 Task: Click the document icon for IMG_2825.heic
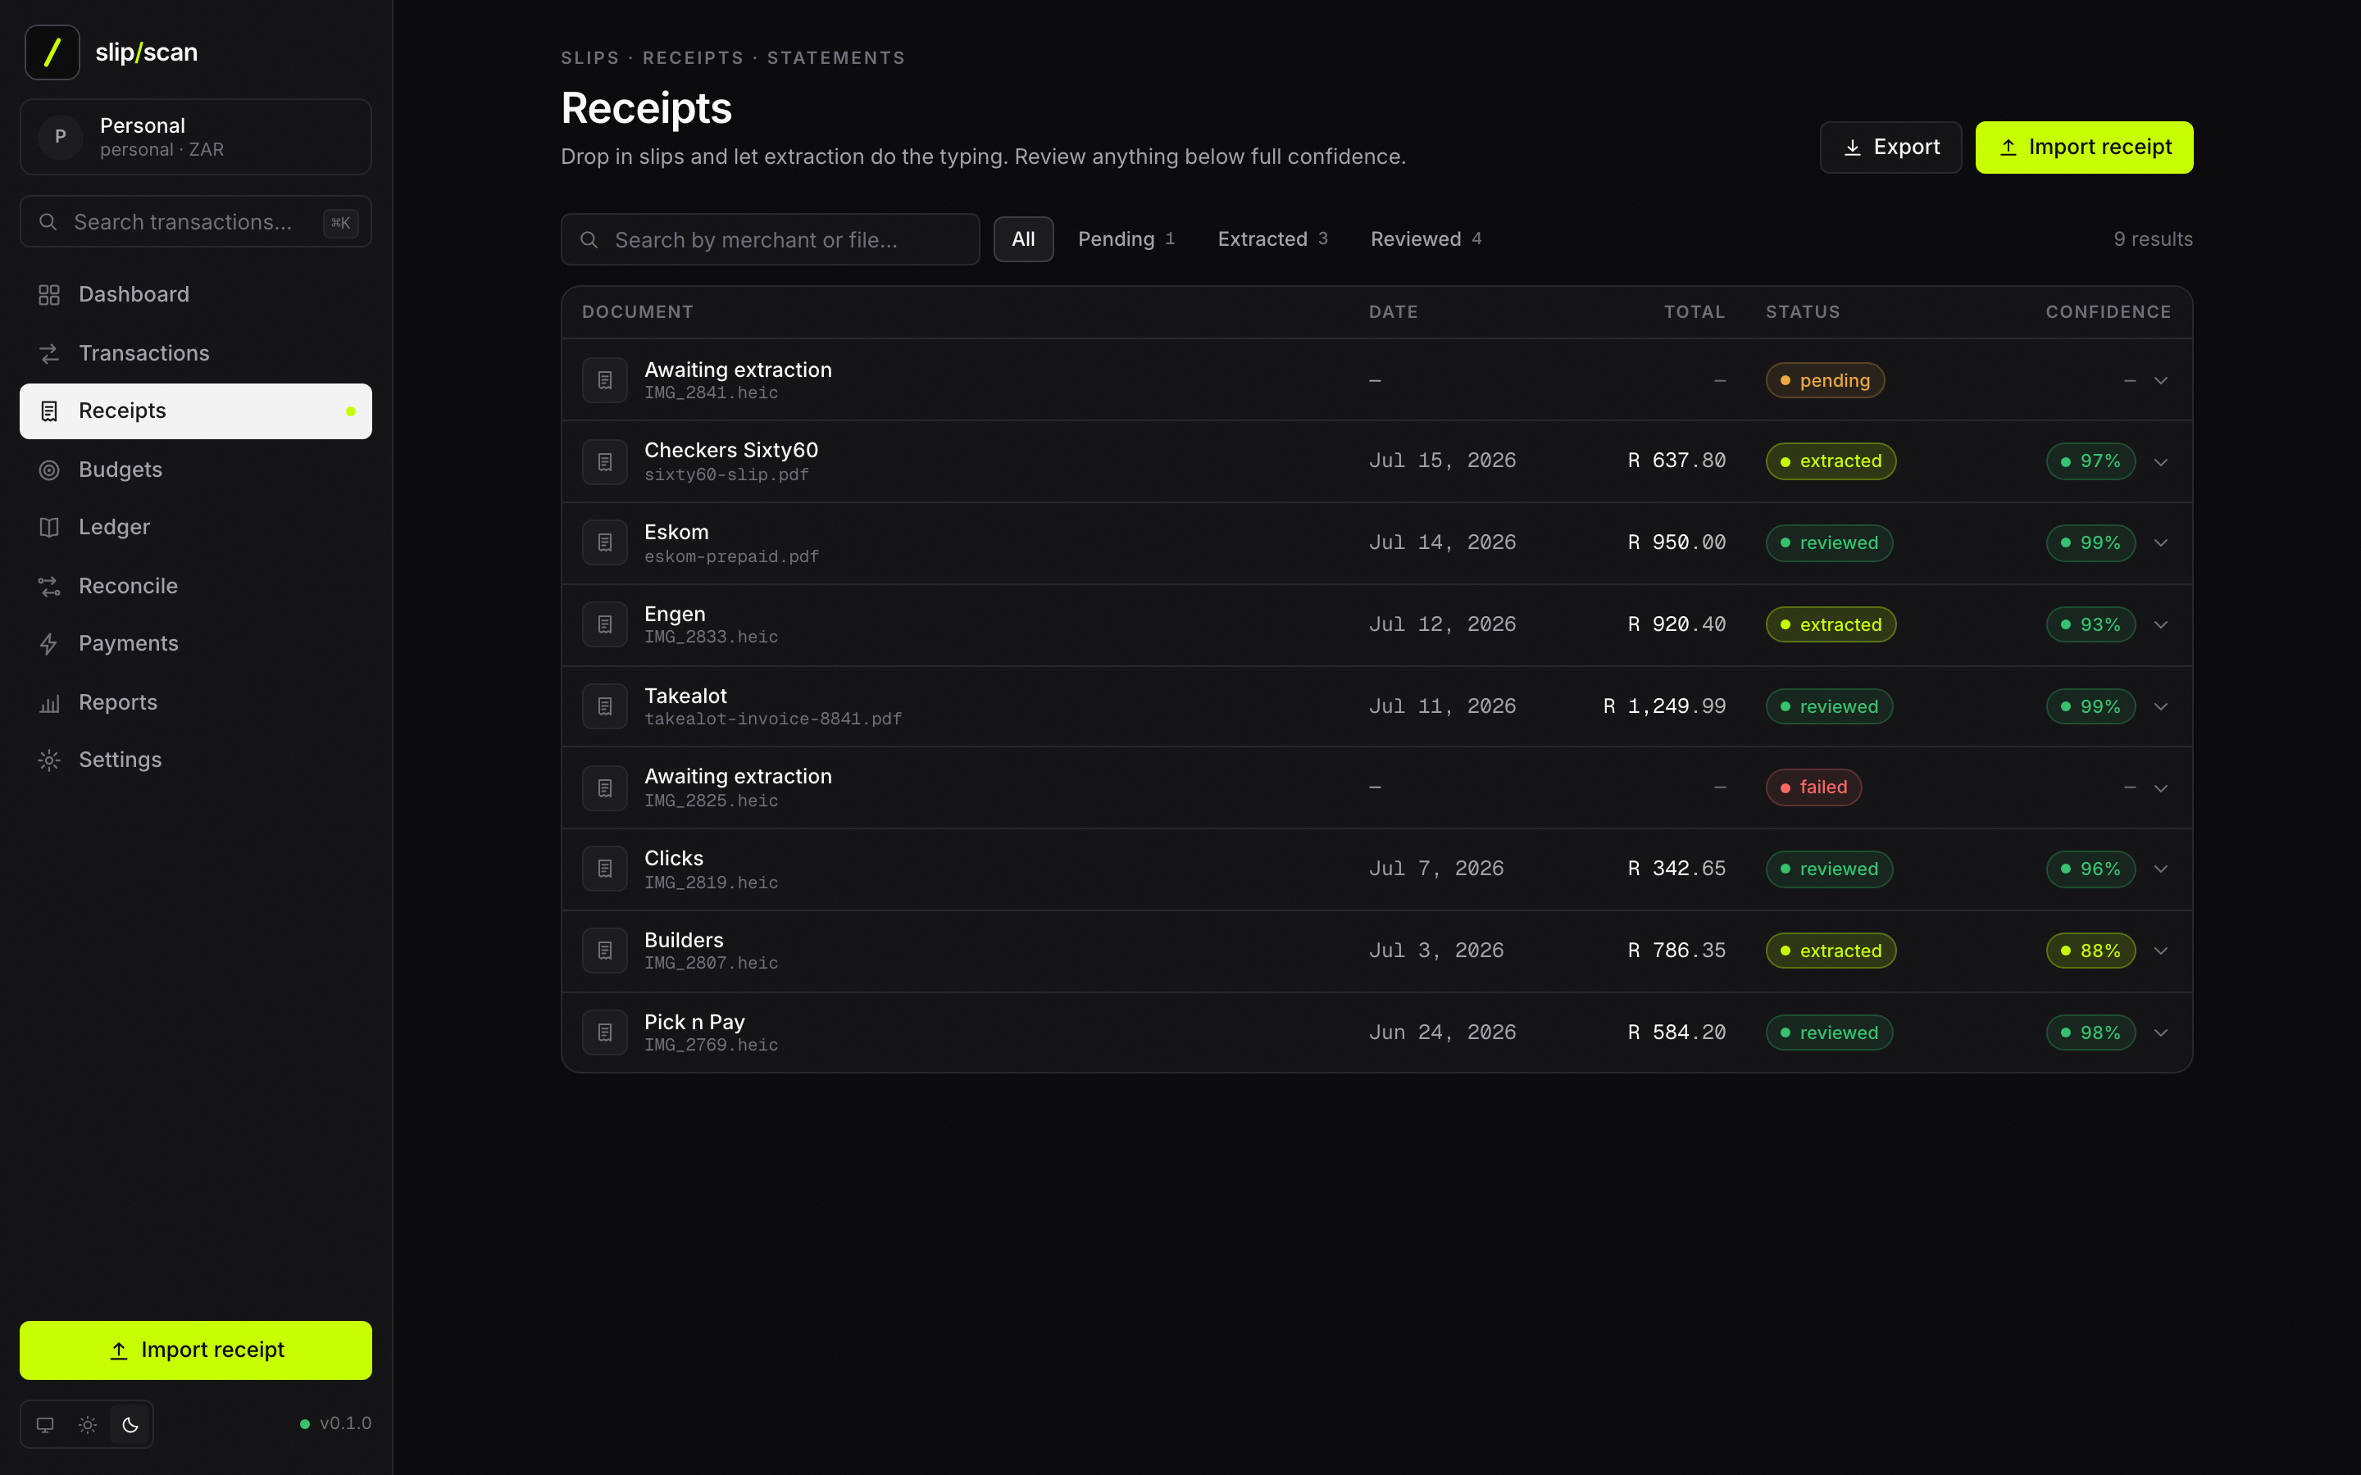point(605,787)
